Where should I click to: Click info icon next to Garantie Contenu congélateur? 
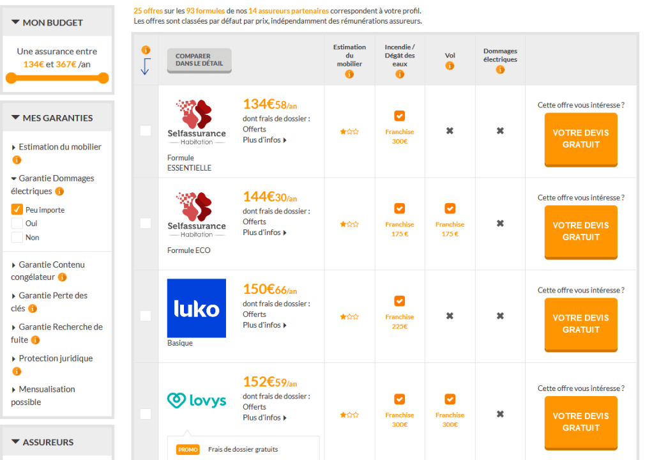coord(62,277)
